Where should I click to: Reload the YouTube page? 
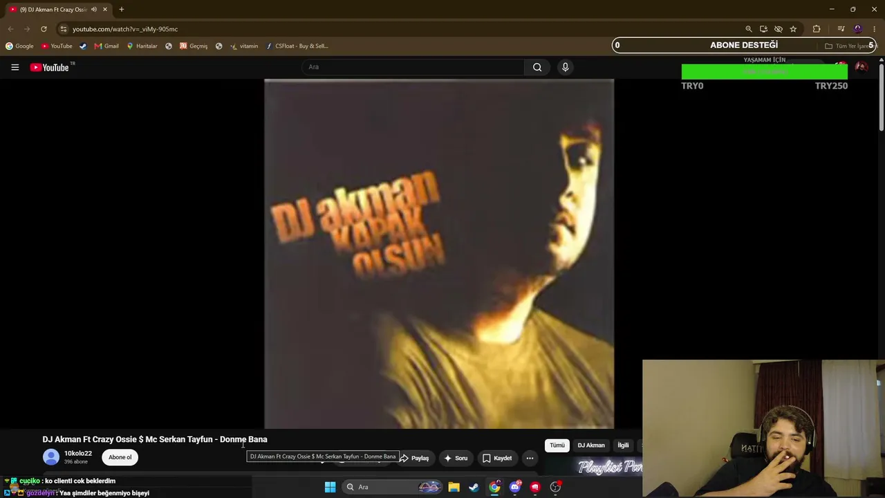tap(44, 29)
